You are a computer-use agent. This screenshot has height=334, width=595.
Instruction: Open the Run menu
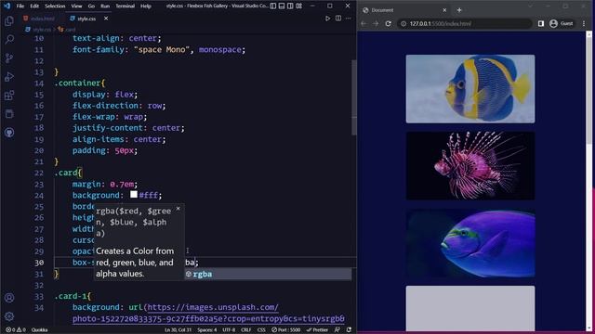tap(105, 6)
